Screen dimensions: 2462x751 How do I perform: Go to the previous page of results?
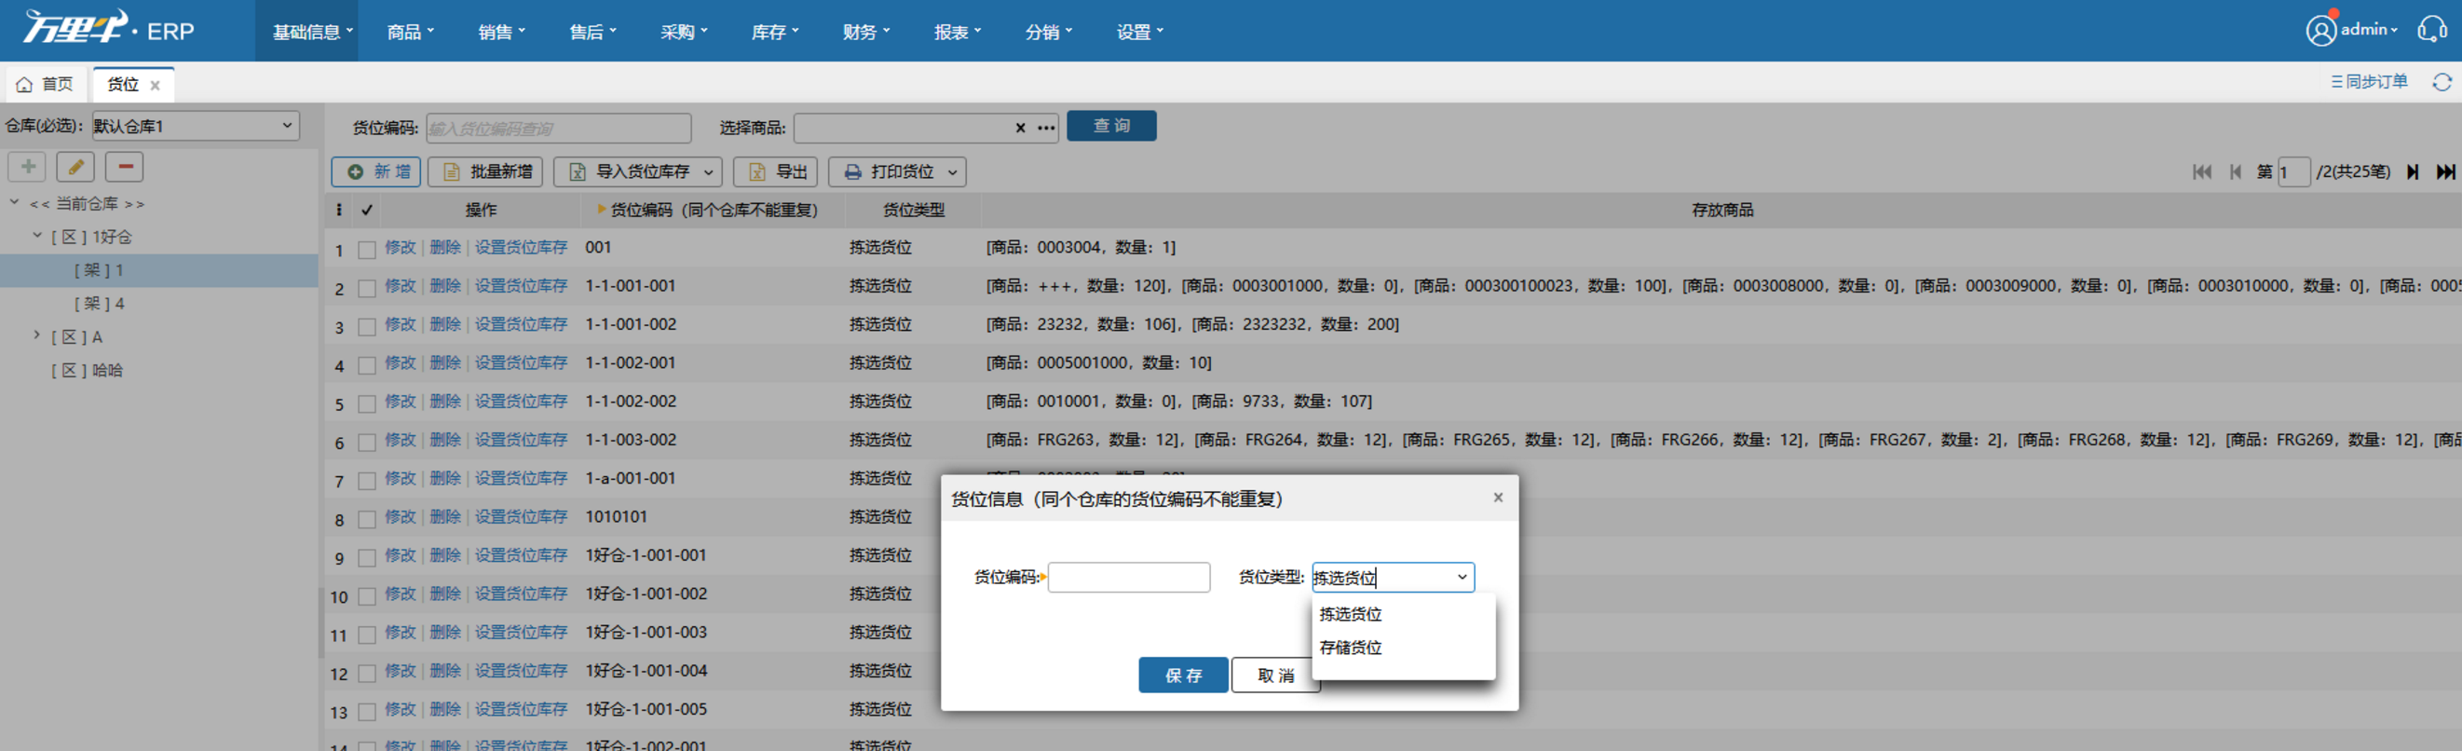pos(2236,172)
